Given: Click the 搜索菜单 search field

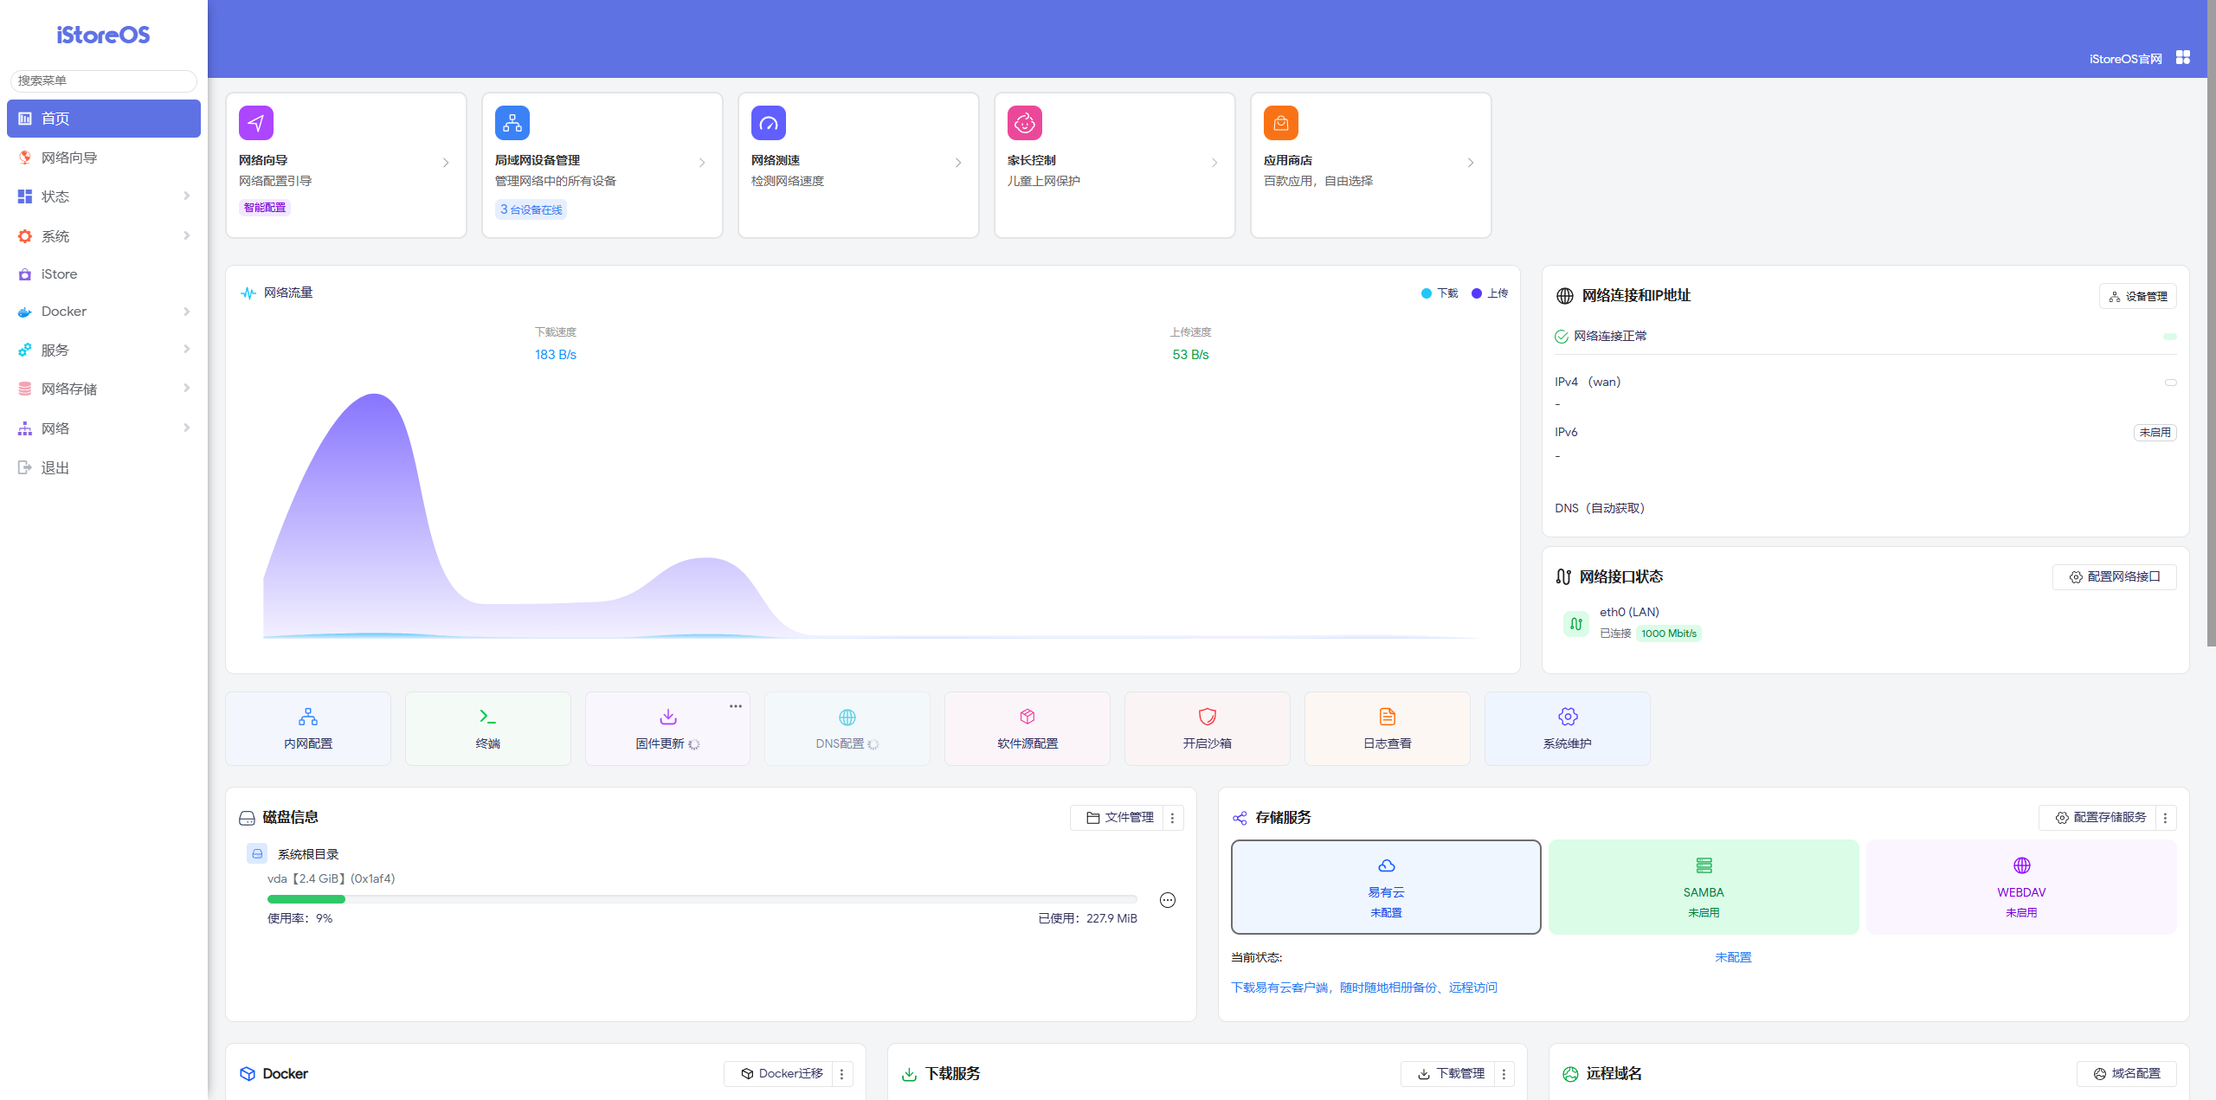Looking at the screenshot, I should coord(104,80).
